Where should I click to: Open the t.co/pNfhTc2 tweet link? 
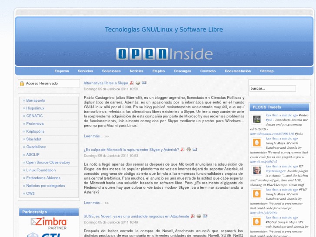263,162
